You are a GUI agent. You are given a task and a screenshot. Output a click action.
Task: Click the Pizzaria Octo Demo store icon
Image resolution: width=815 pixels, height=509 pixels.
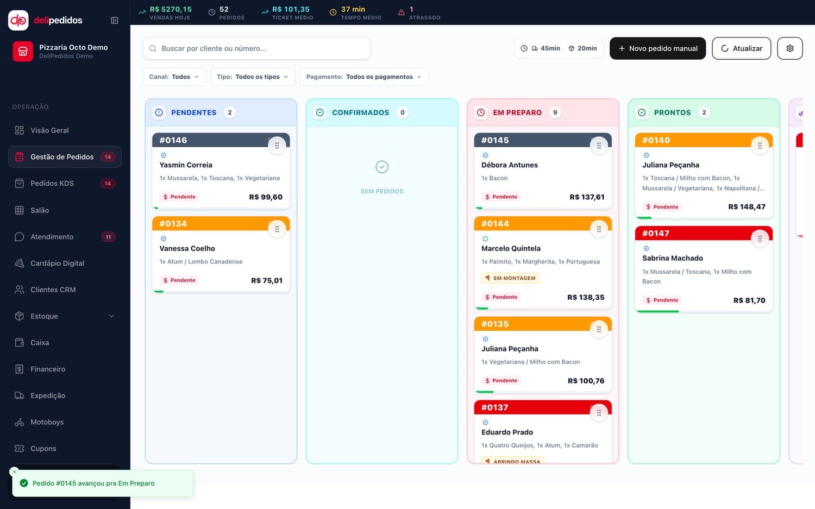tap(23, 52)
